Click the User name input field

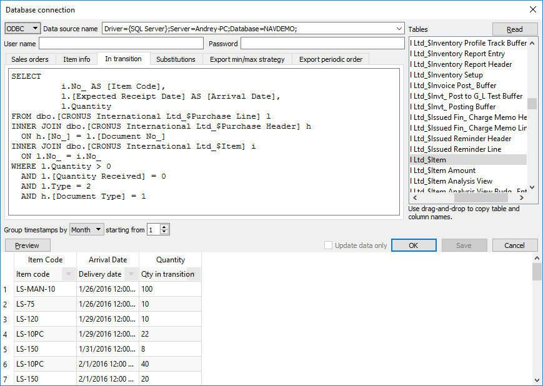(x=121, y=44)
